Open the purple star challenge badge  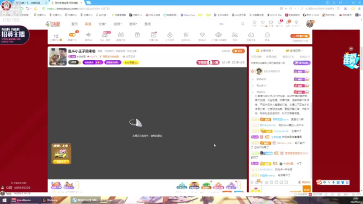tap(93, 63)
